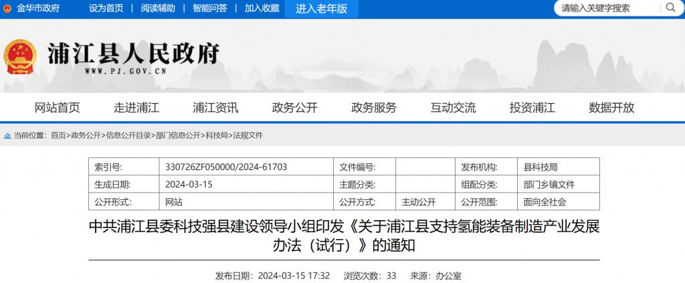Open 政务公开 in the nav bar
The image size is (685, 283).
(x=294, y=107)
